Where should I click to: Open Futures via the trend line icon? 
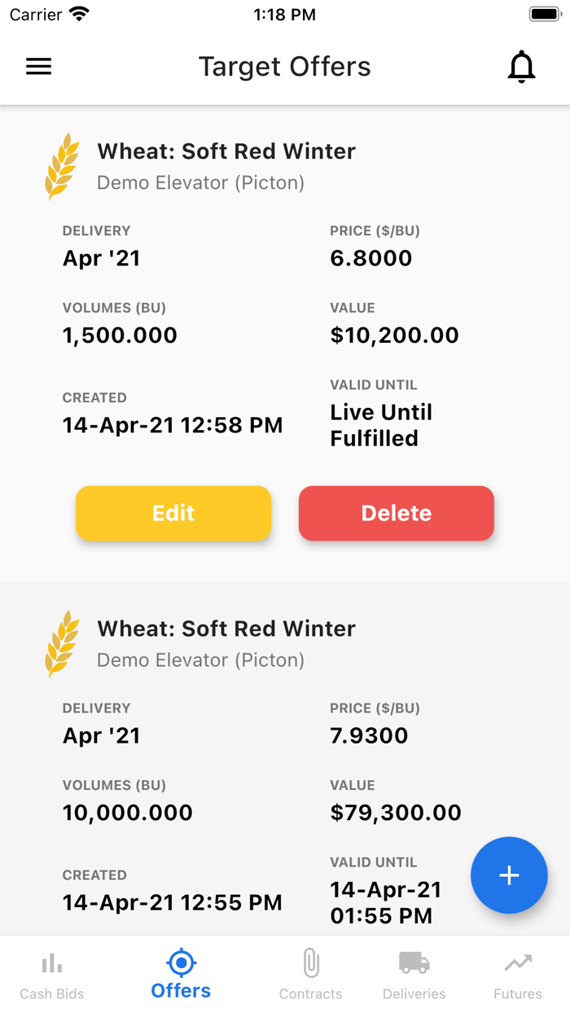pos(517,962)
